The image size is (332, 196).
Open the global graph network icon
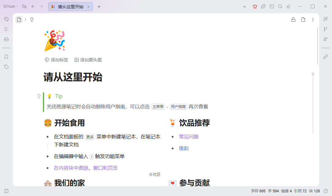coord(326,39)
